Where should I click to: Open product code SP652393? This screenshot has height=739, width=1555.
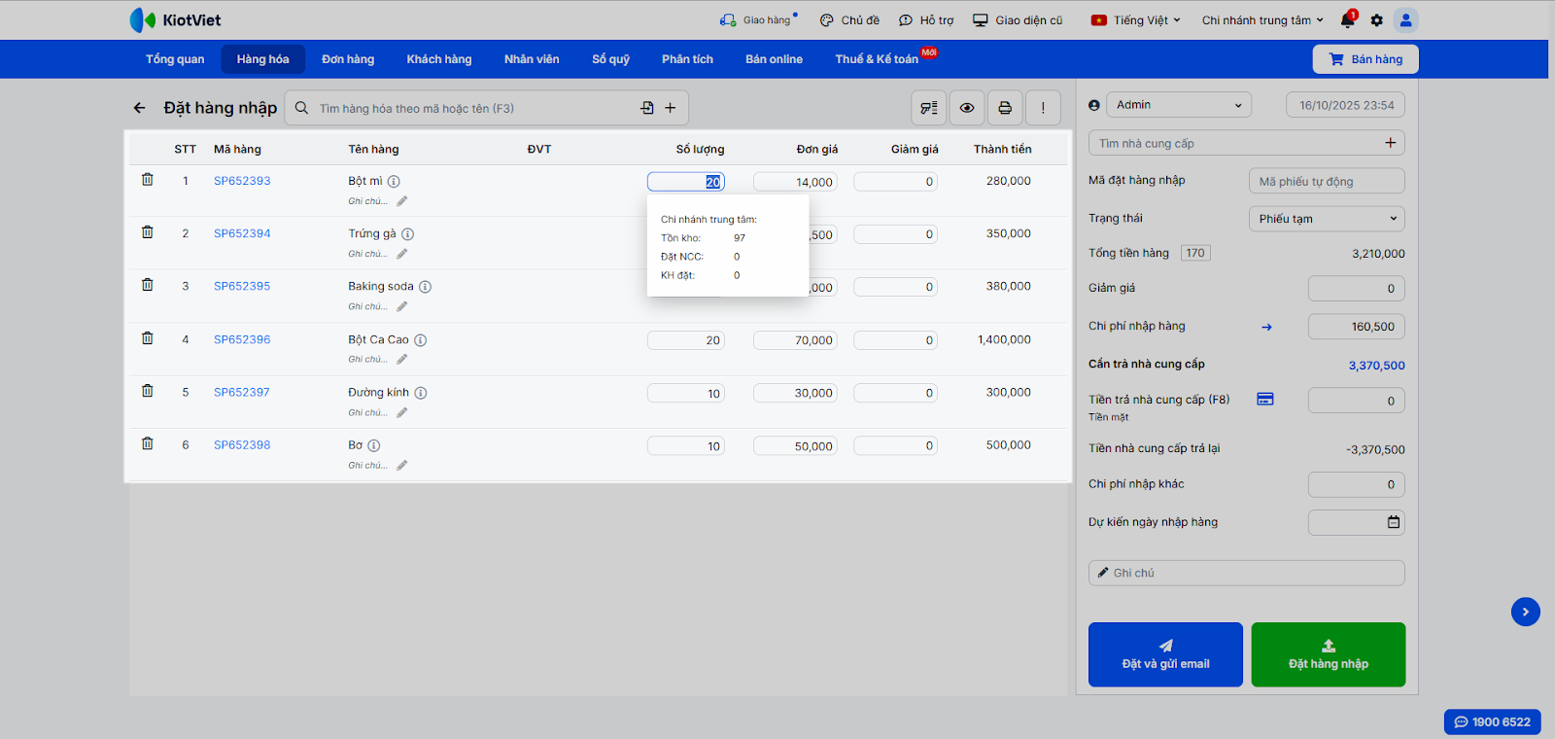pyautogui.click(x=242, y=181)
